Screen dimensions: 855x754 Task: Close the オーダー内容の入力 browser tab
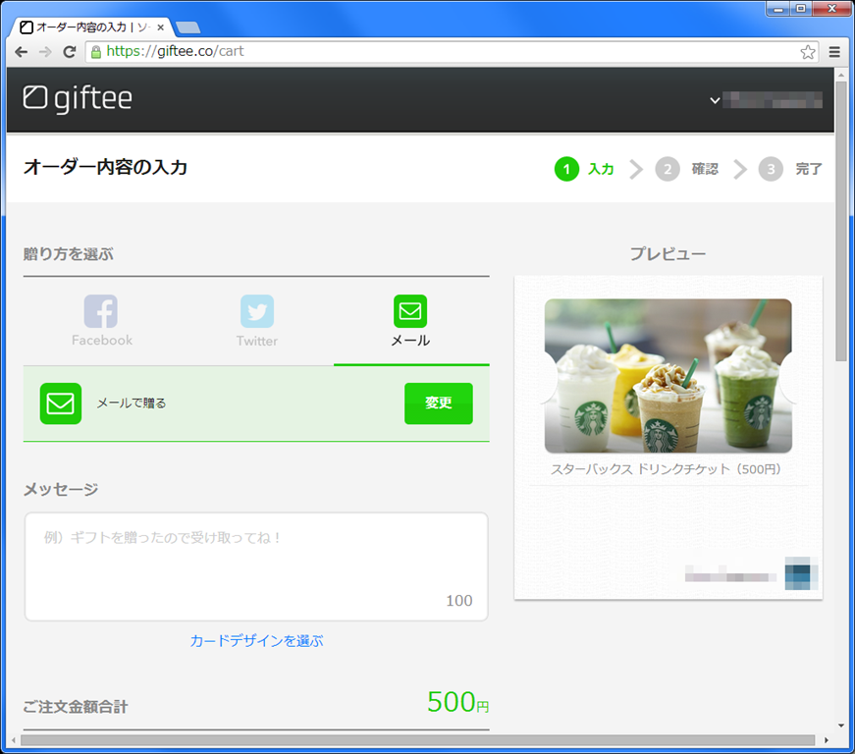tap(160, 27)
